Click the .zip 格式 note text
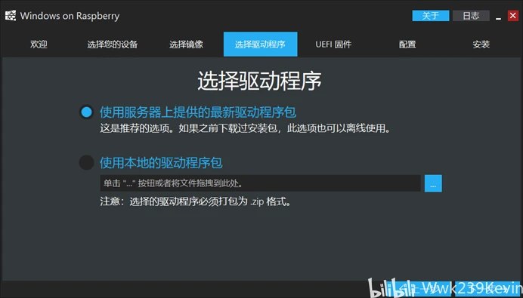Viewport: 523px width, 298px height. 196,201
